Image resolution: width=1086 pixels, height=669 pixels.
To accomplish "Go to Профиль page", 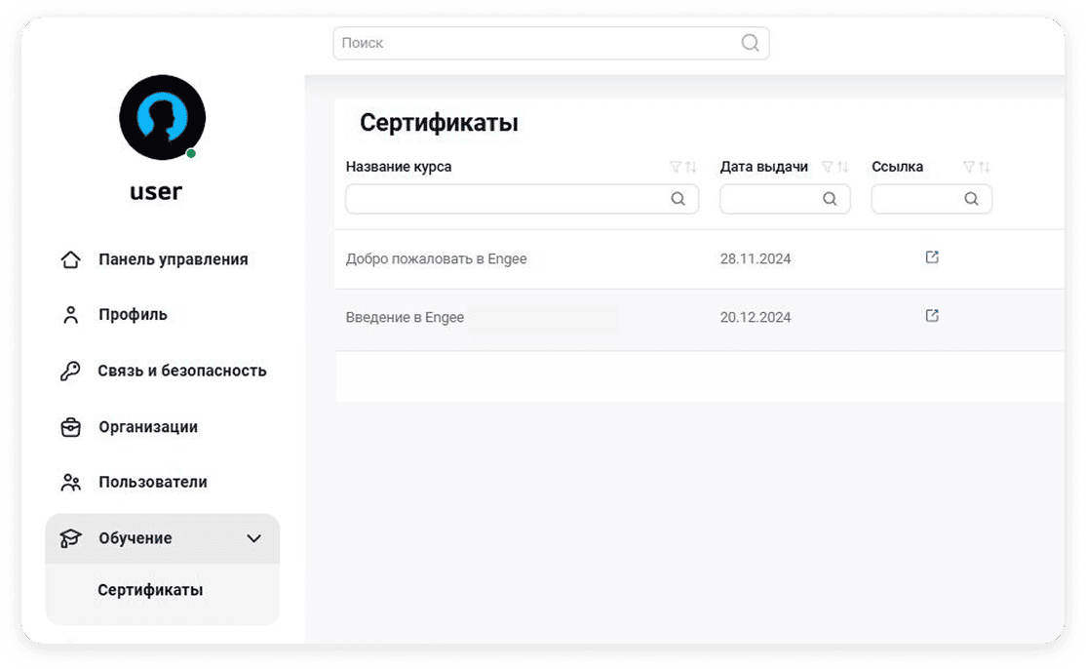I will [x=133, y=315].
